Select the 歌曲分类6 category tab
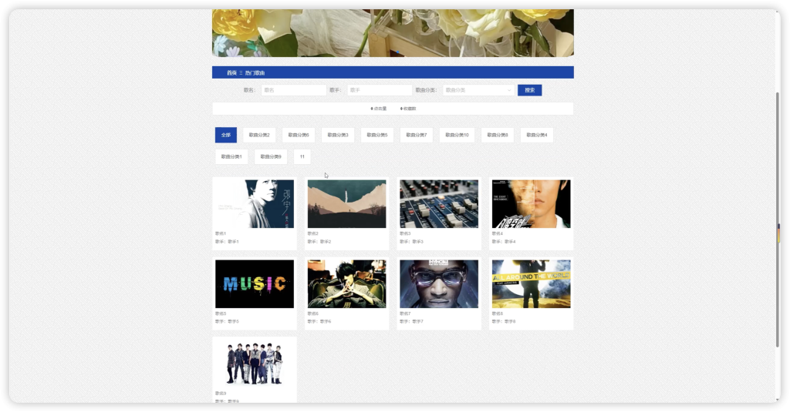This screenshot has height=412, width=790. point(299,135)
